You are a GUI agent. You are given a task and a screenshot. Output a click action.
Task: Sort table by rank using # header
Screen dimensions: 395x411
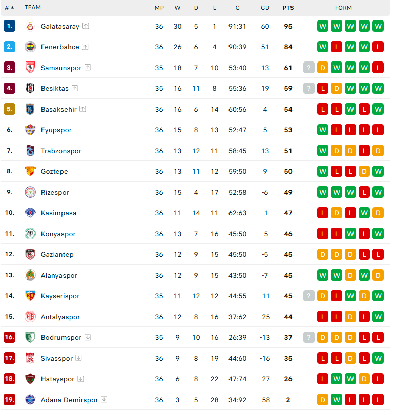click(9, 8)
